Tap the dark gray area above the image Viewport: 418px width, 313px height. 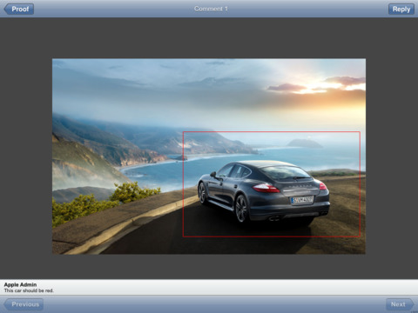tap(209, 38)
